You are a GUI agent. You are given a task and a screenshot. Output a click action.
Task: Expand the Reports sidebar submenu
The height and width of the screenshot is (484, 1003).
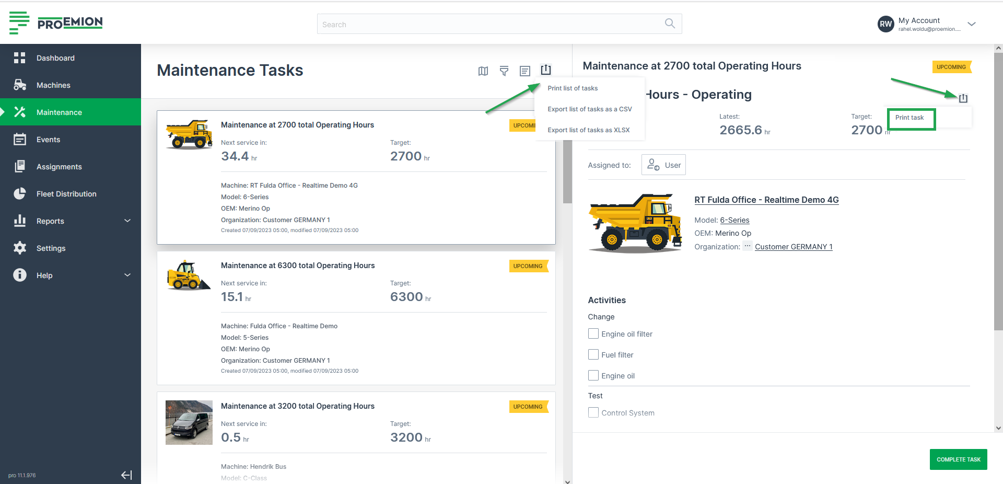coord(127,221)
